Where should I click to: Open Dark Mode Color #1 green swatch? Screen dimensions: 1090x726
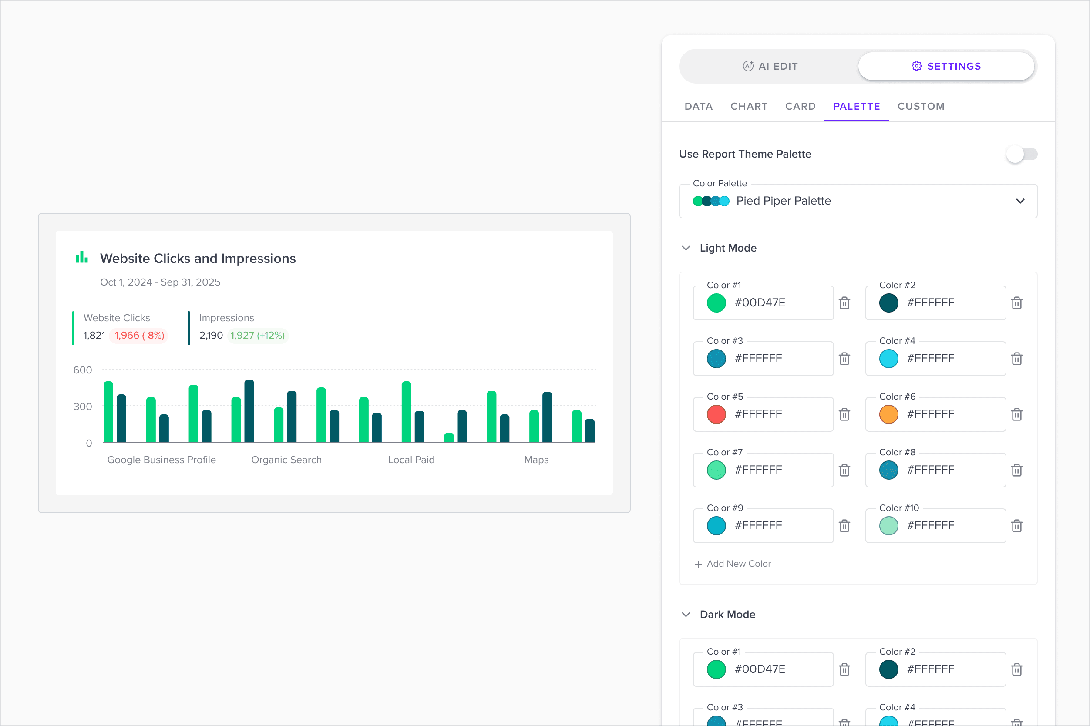tap(716, 669)
